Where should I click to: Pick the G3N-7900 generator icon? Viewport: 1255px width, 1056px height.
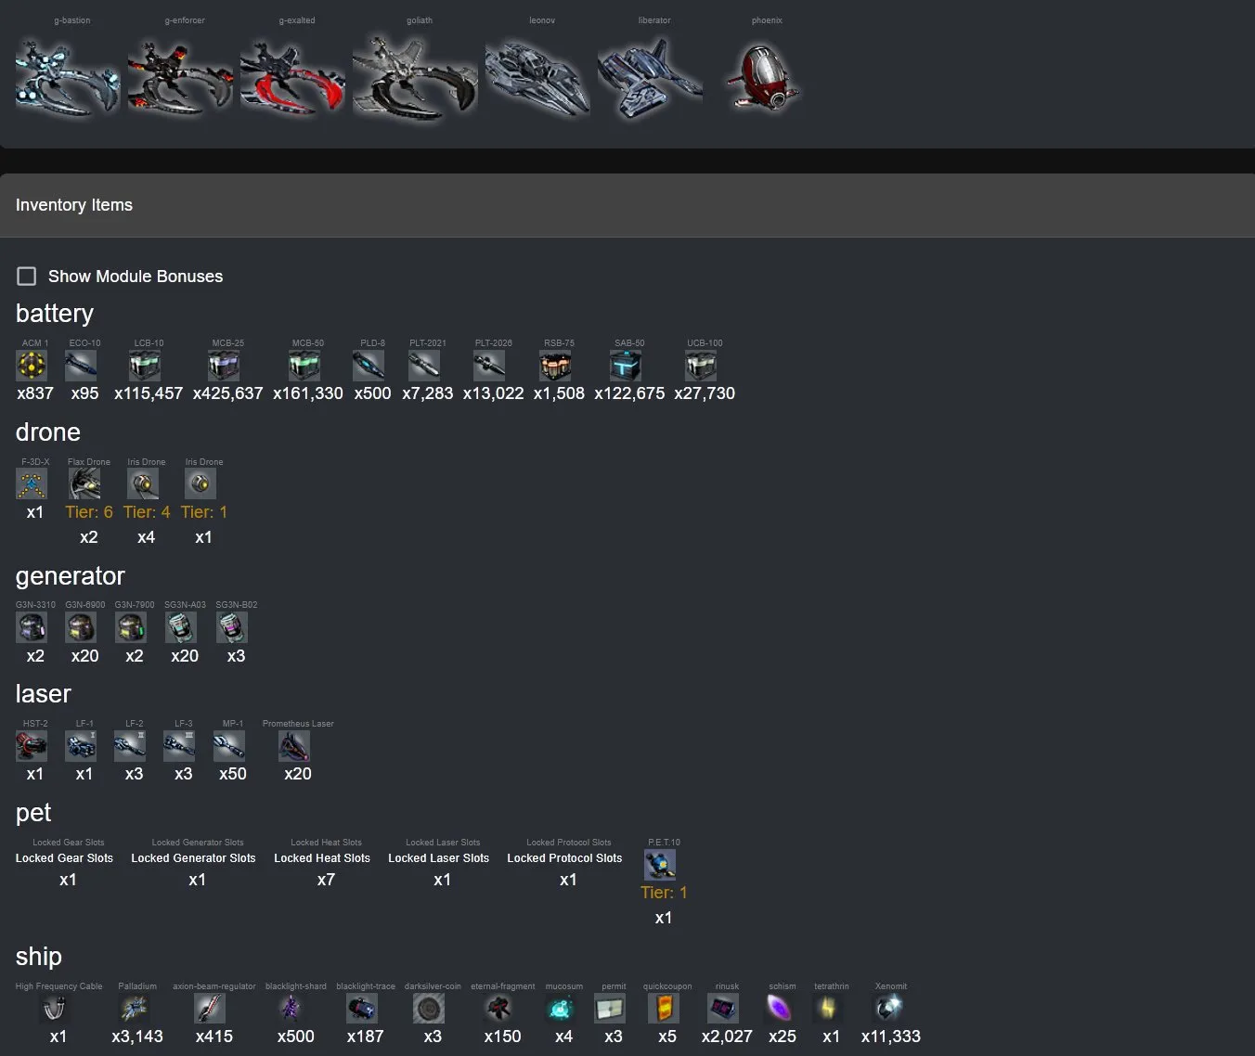pos(131,628)
